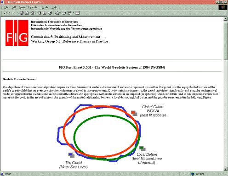Click the green Local Datum legend swatch
Screen dimensions: 228x176
[x=142, y=148]
